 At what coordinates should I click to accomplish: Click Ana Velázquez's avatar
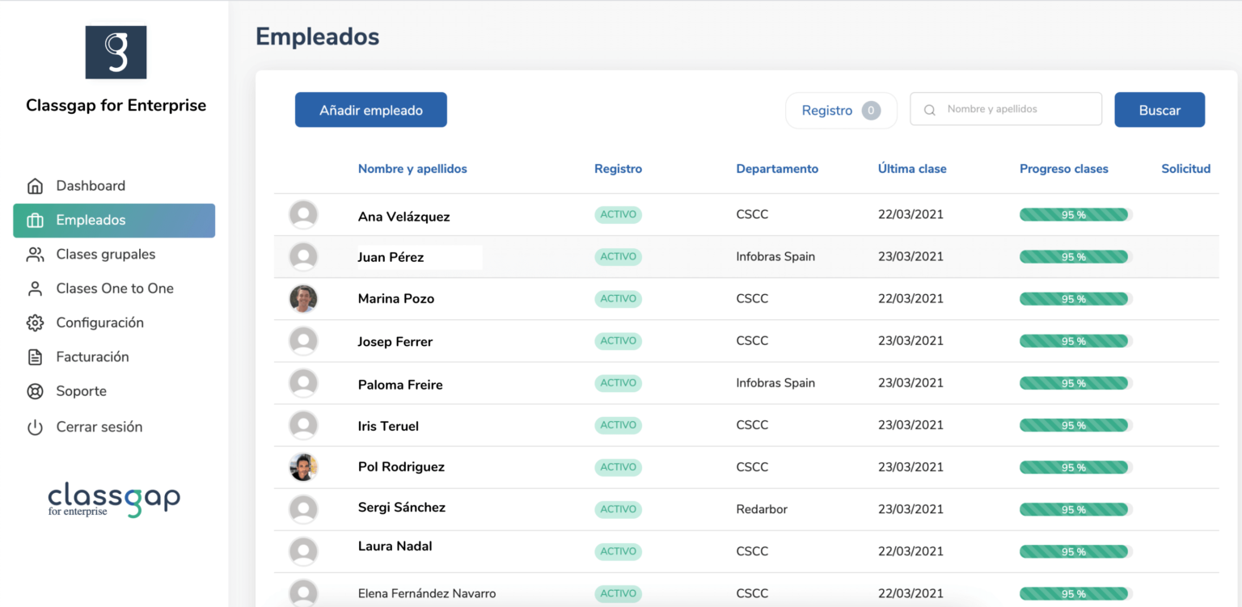(x=303, y=215)
